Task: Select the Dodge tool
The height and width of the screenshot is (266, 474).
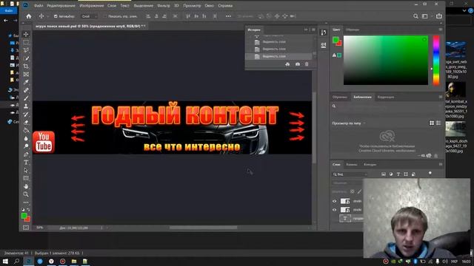Action: click(26, 146)
